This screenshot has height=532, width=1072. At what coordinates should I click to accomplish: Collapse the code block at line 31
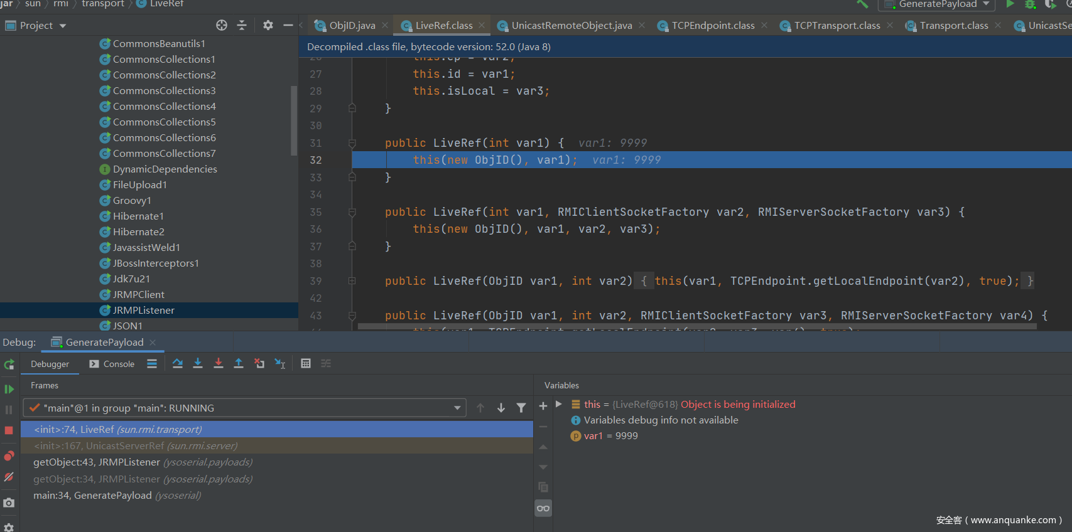pos(352,143)
